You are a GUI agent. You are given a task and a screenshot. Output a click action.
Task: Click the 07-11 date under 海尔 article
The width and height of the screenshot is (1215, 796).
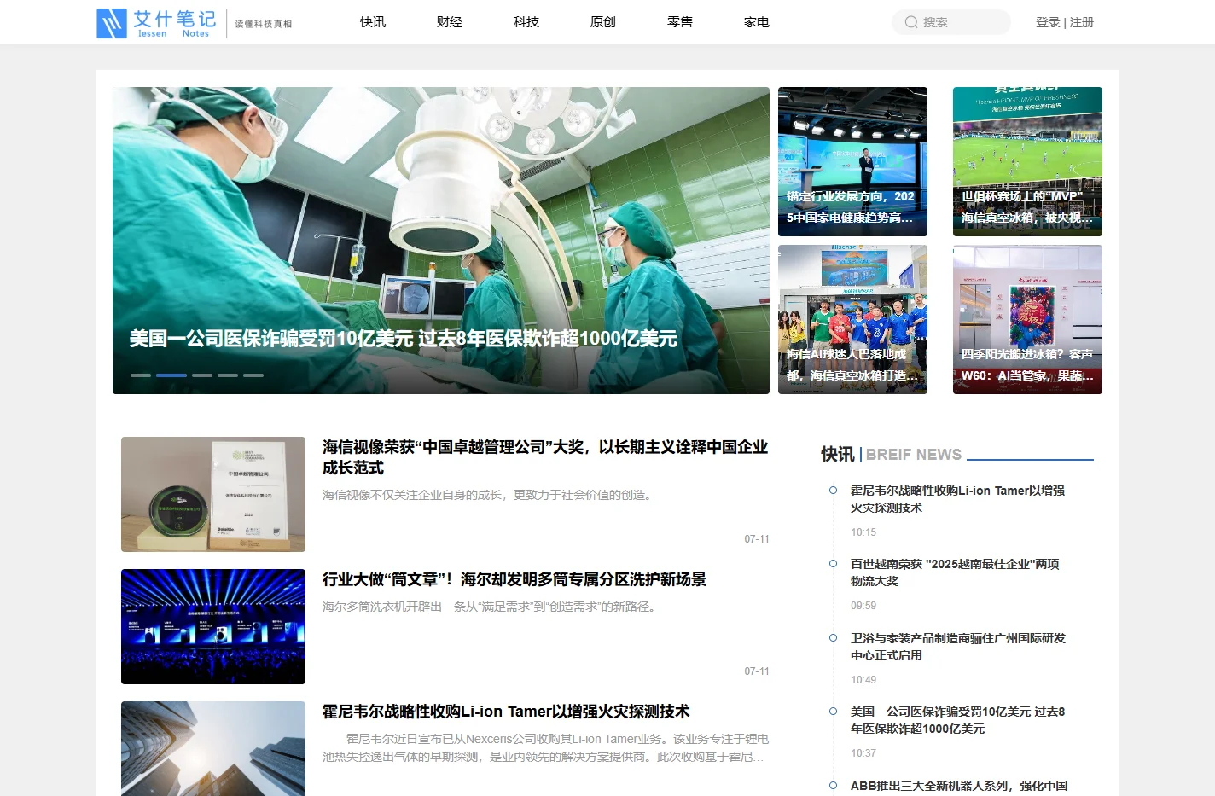[x=757, y=671]
